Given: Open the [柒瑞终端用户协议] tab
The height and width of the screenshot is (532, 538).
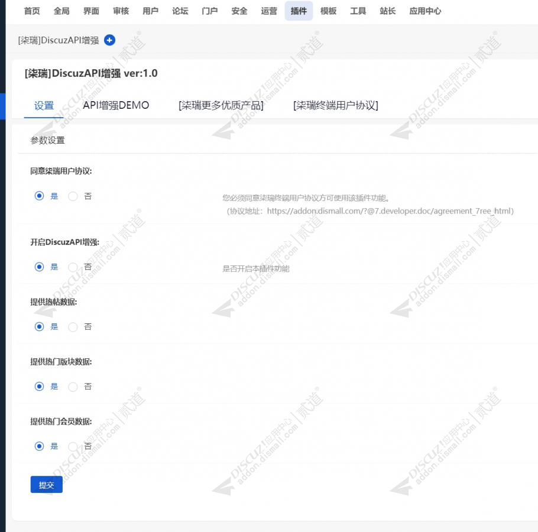Looking at the screenshot, I should pyautogui.click(x=336, y=105).
